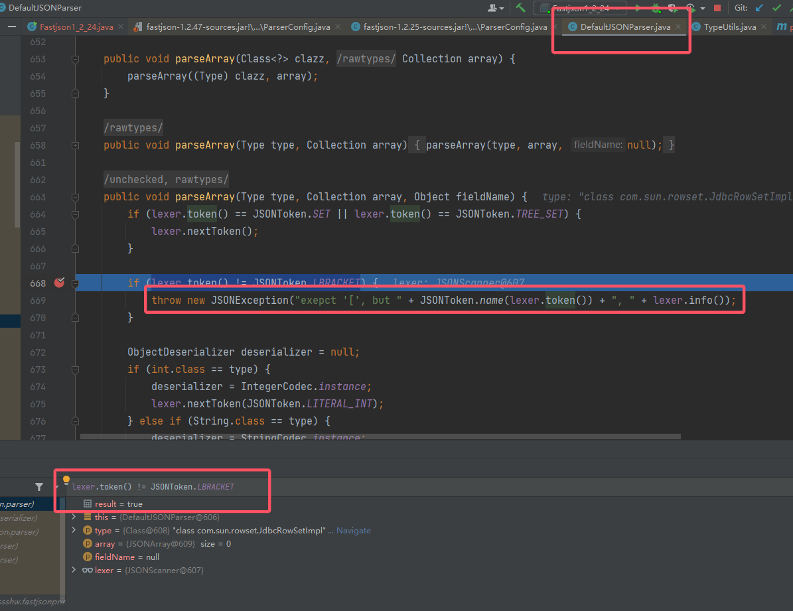The width and height of the screenshot is (793, 611).
Task: Close the DefaultJSONParser.java tab
Action: pyautogui.click(x=678, y=27)
